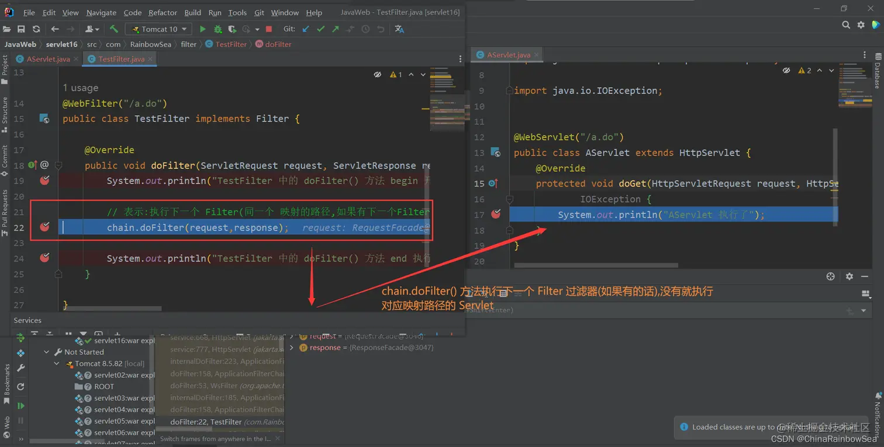Go to previous highlighted error in AServlet
Image resolution: width=884 pixels, height=447 pixels.
tap(820, 70)
